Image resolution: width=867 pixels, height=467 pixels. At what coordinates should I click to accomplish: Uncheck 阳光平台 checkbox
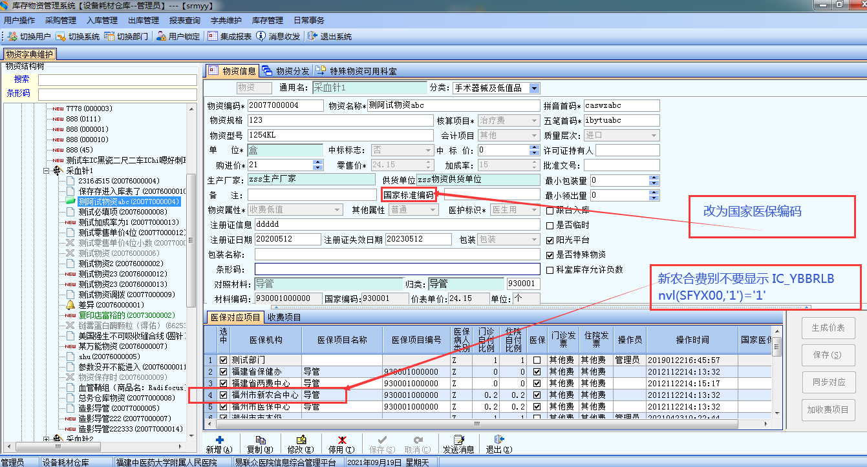pos(550,240)
